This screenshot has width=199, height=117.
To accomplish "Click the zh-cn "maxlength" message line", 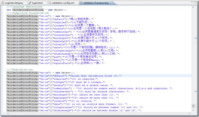I will click(x=60, y=41).
